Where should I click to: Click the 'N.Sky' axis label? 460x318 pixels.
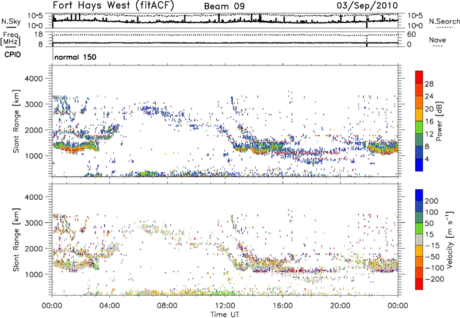[x=11, y=21]
